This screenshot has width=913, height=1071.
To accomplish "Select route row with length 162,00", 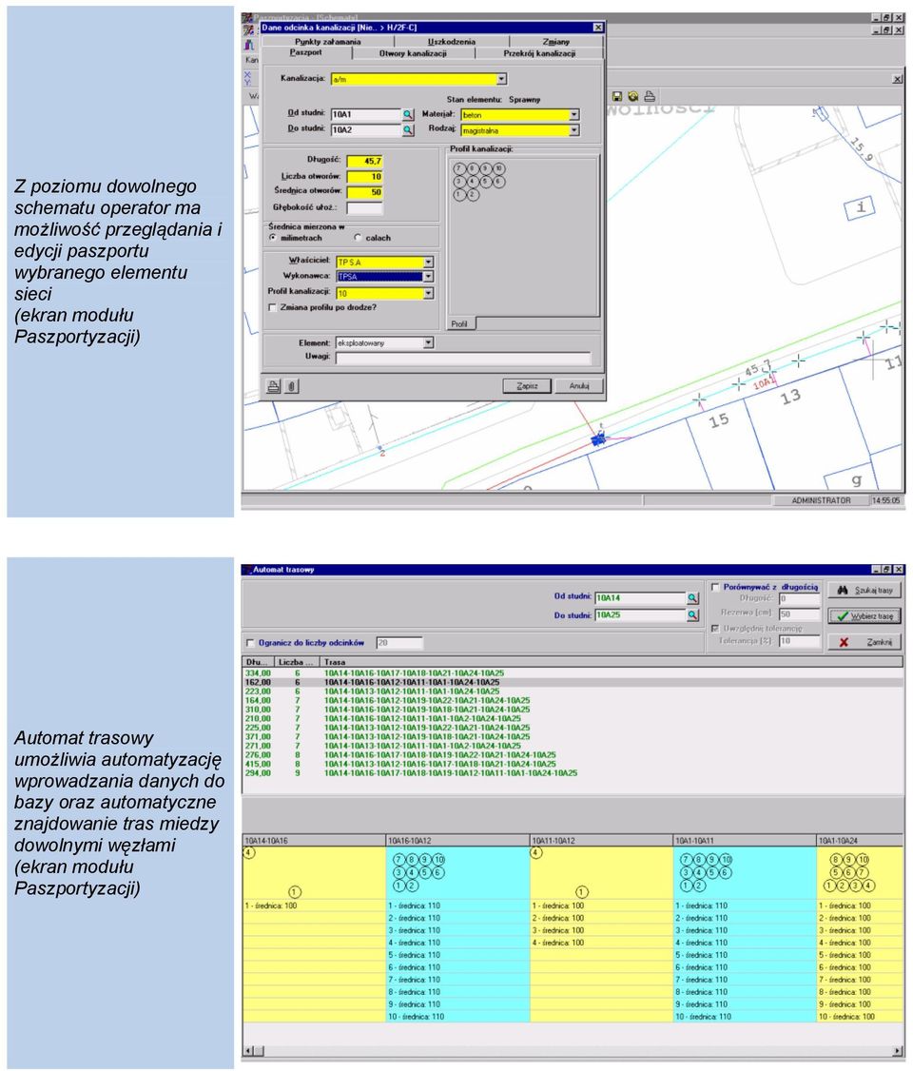I will click(573, 682).
